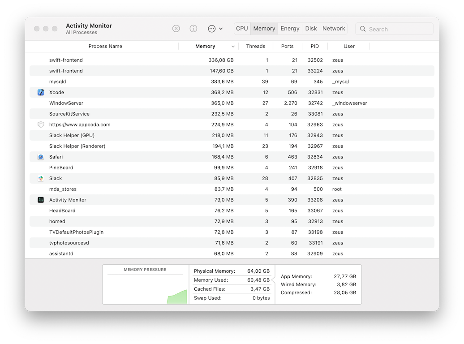Click the Compressed 28,05 GB value
The width and height of the screenshot is (464, 344).
345,292
